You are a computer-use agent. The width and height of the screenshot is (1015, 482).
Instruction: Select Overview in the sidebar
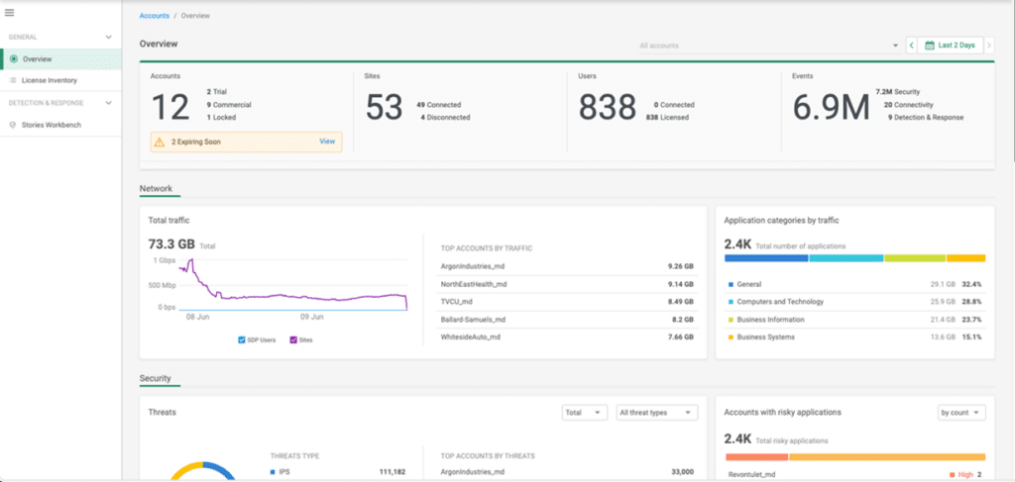[60, 58]
